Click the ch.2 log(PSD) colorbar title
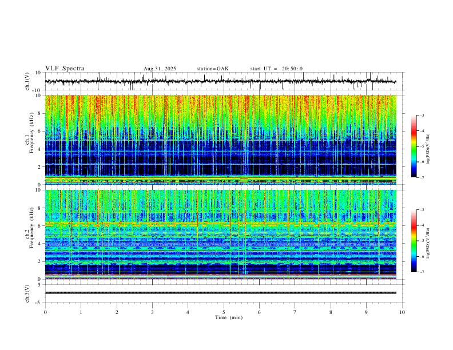This screenshot has height=350, width=453. click(428, 243)
